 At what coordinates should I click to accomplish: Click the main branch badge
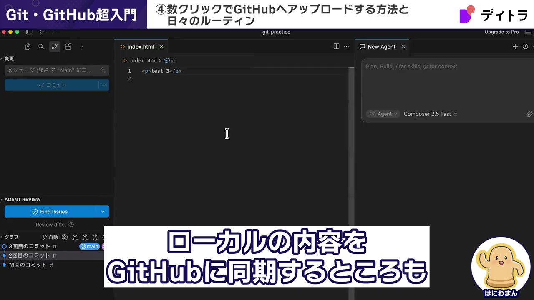coord(90,246)
